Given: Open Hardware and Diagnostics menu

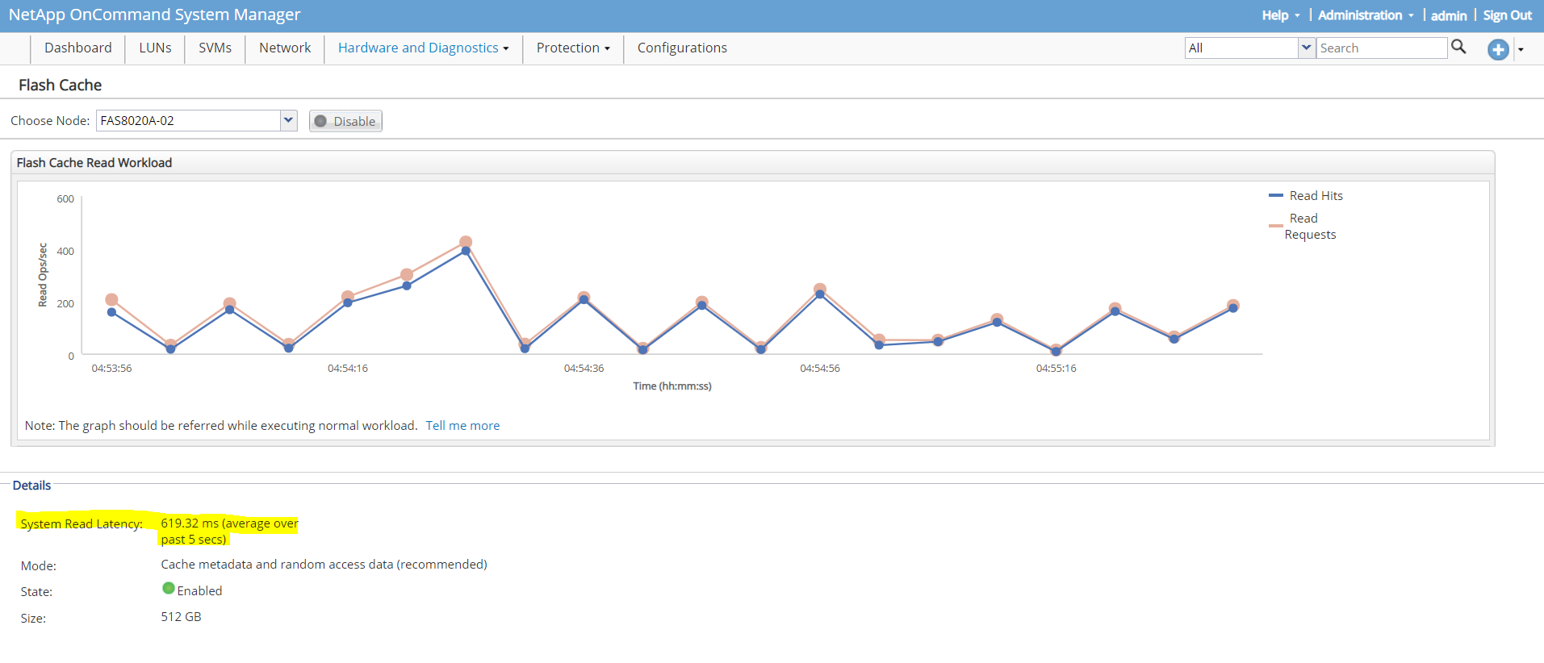Looking at the screenshot, I should 423,48.
